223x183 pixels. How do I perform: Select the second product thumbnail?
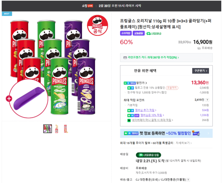[57, 129]
